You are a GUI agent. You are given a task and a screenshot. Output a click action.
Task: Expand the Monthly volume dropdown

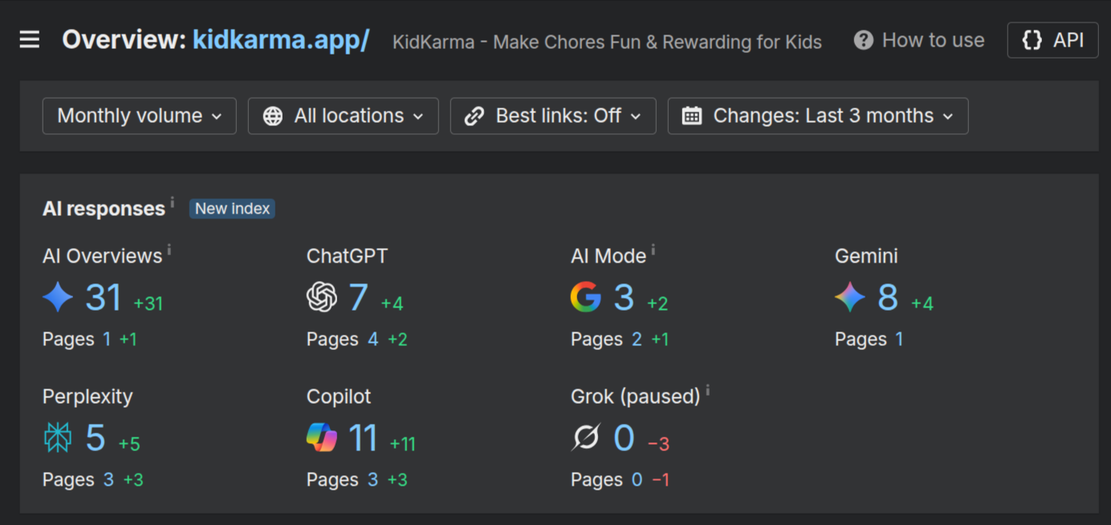pos(140,116)
